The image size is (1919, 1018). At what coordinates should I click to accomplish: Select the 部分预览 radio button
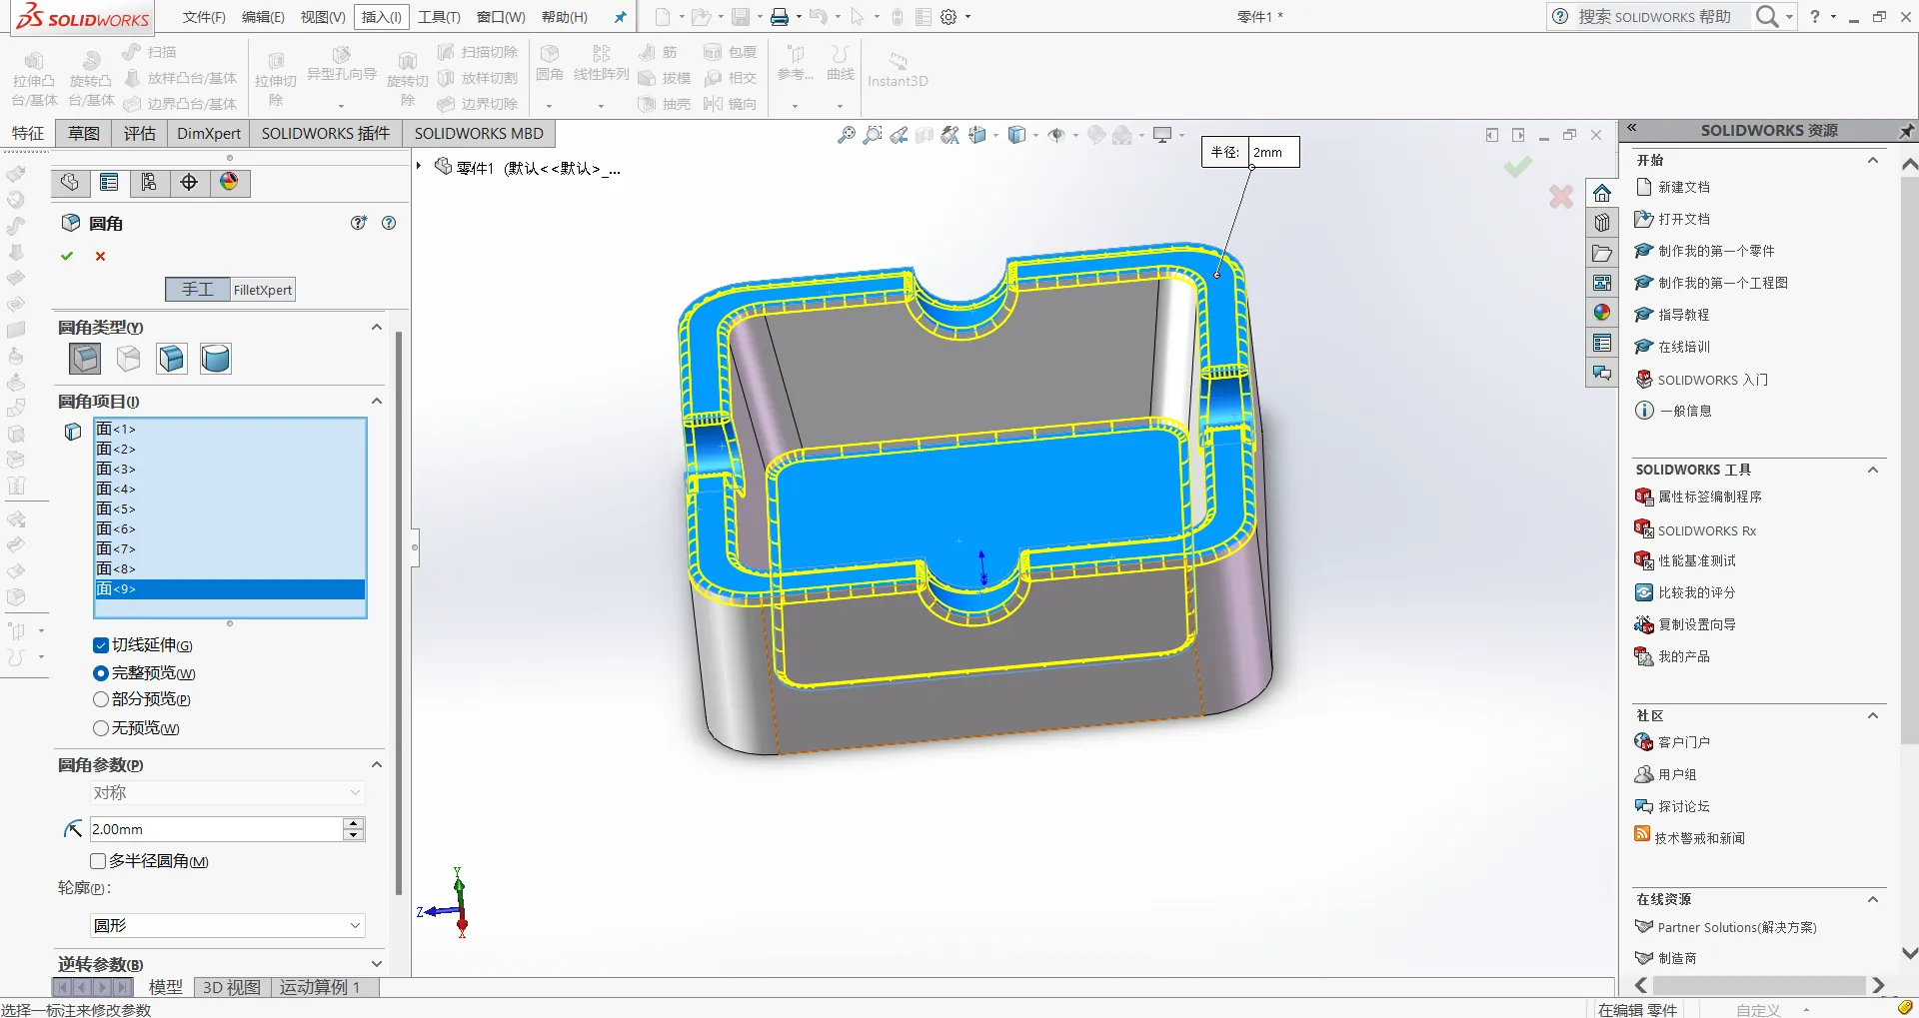(100, 699)
